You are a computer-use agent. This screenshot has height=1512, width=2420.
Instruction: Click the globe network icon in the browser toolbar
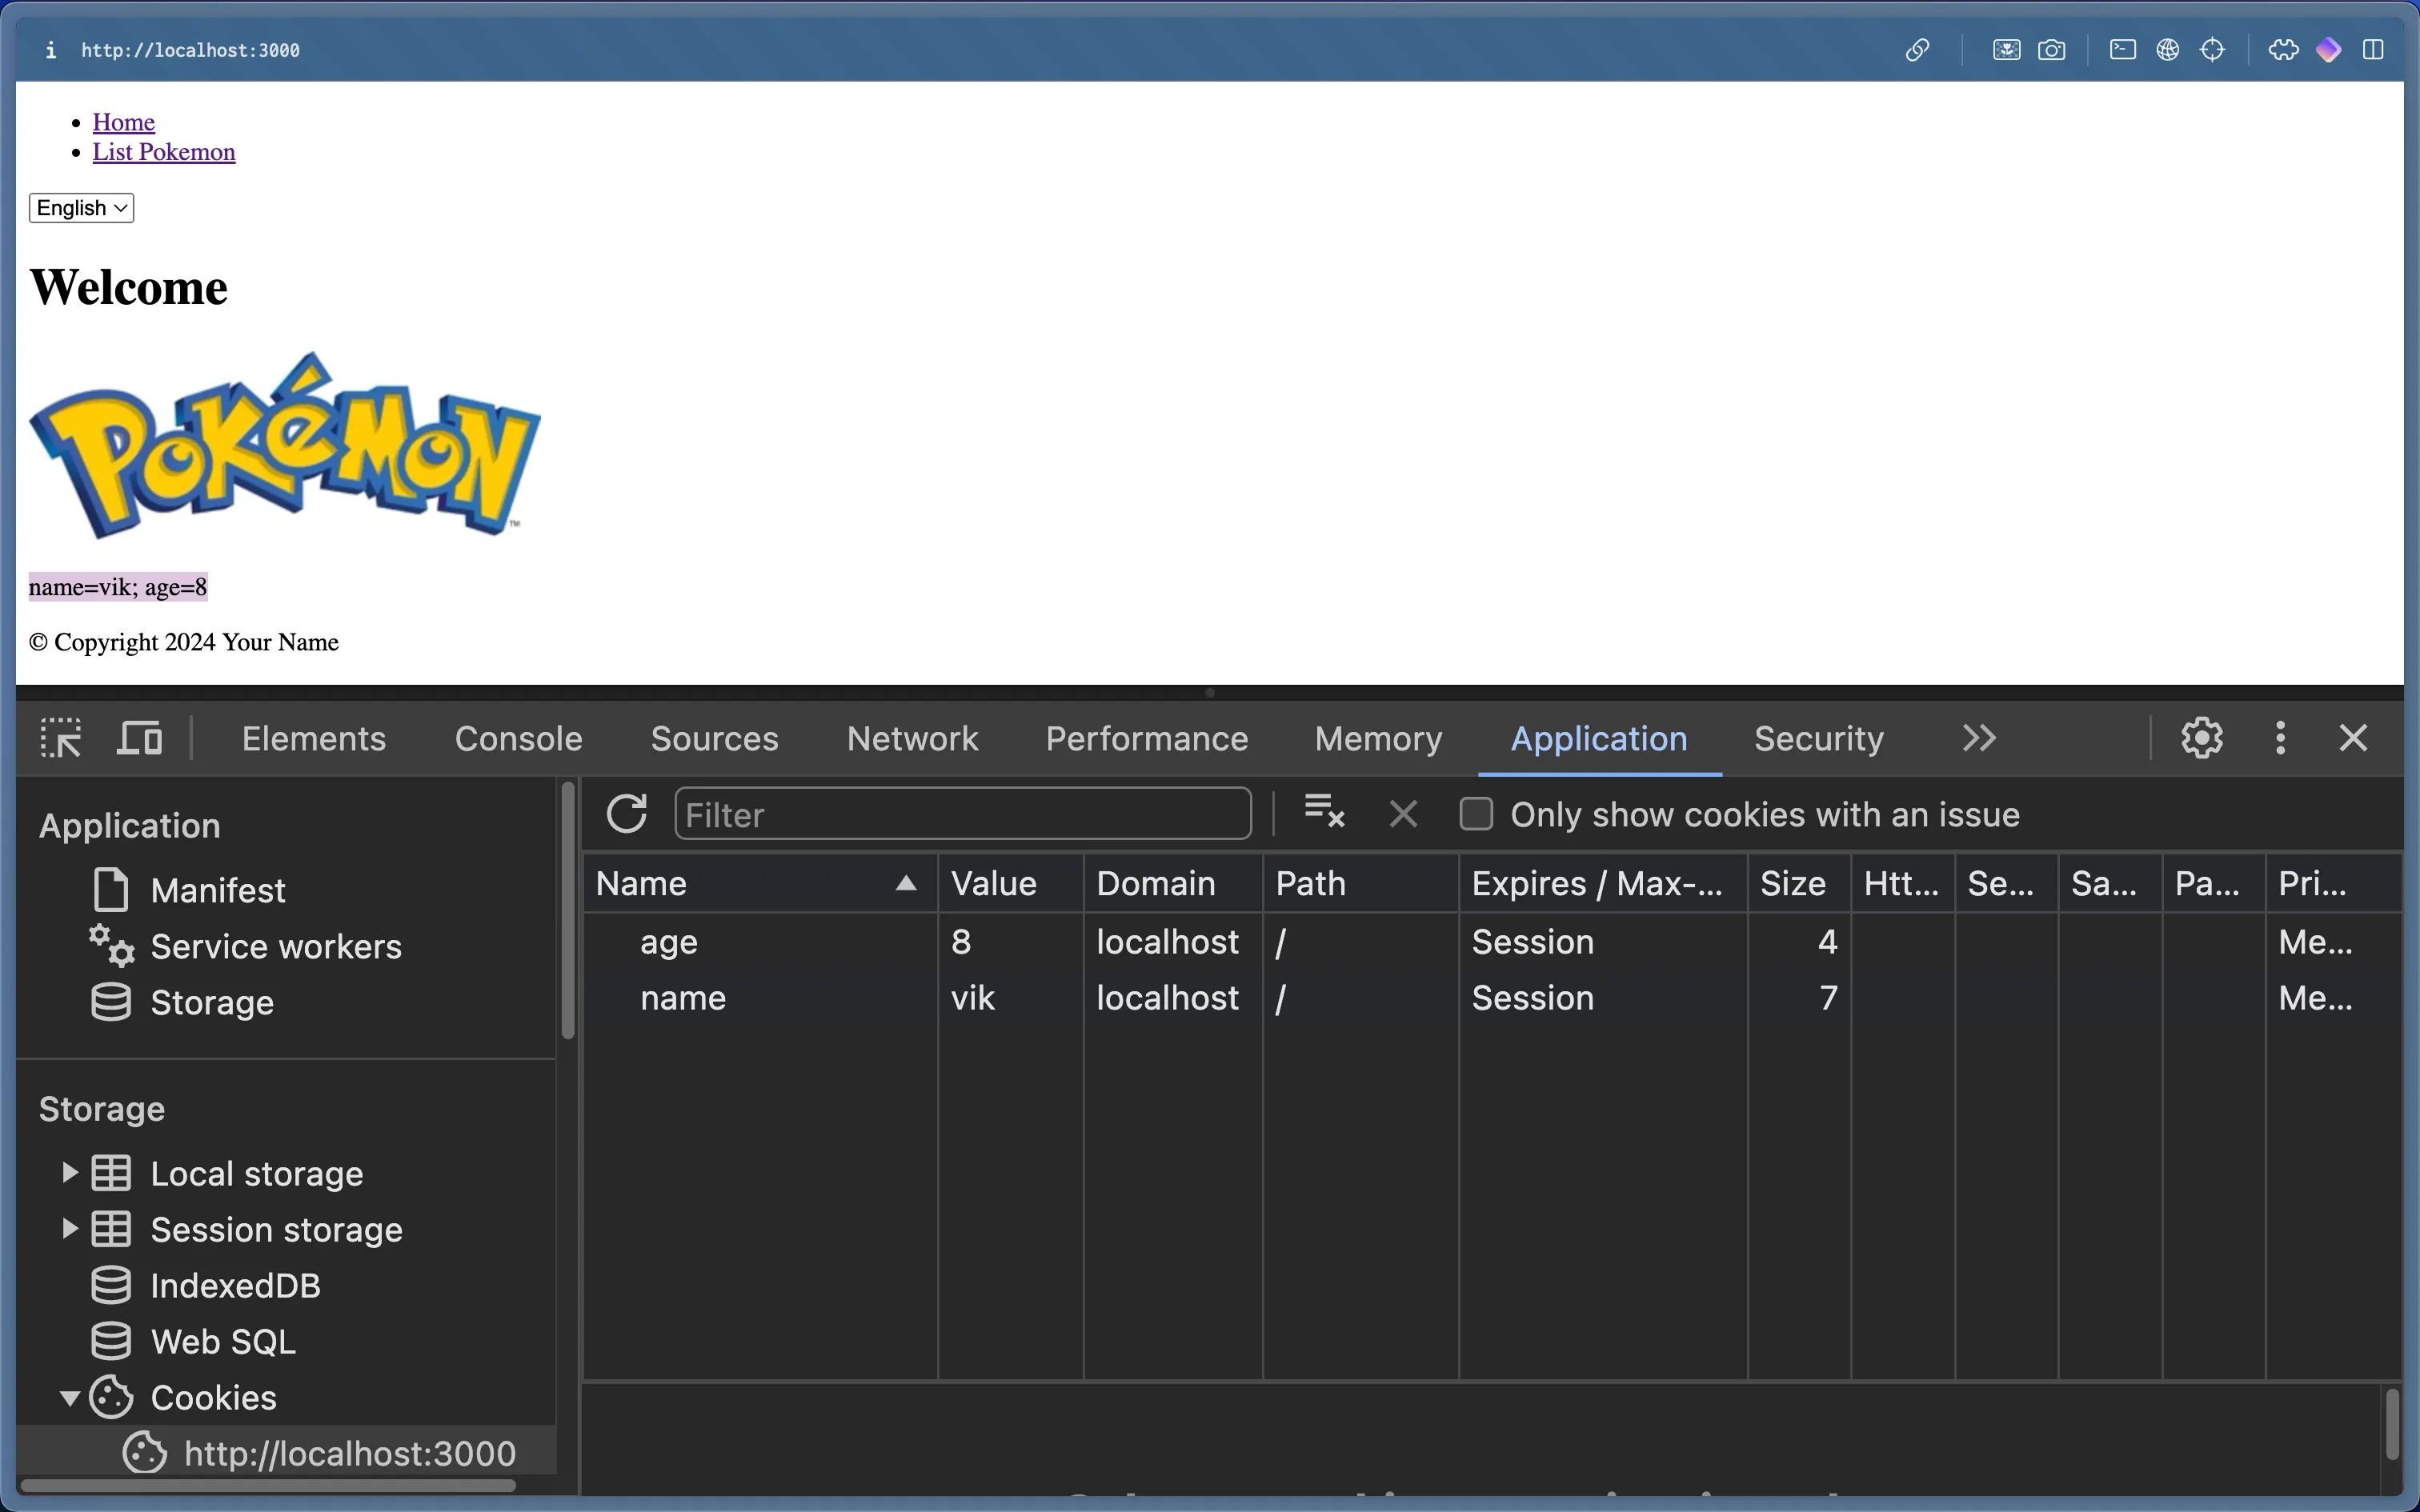pyautogui.click(x=2168, y=50)
